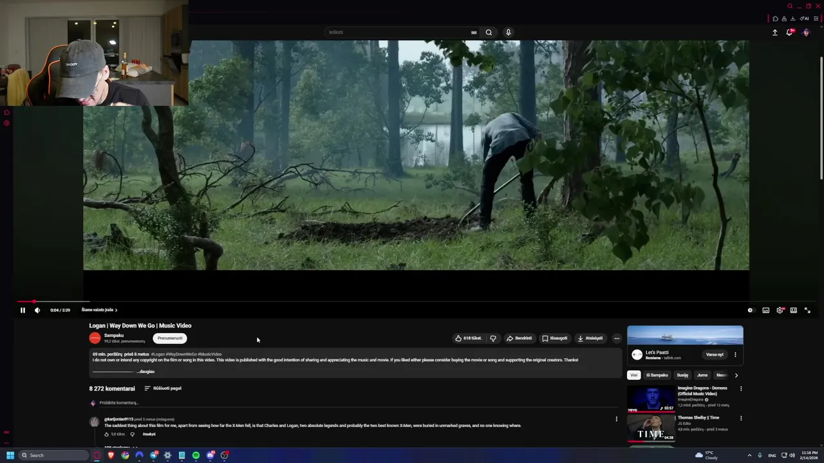Click the browser tab search magnifier
Viewport: 824px width, 463px height.
[x=790, y=6]
